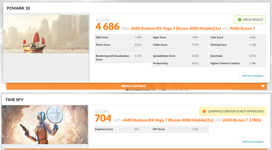Expand the Result Details arrow
The width and height of the screenshot is (272, 150).
click(x=263, y=86)
